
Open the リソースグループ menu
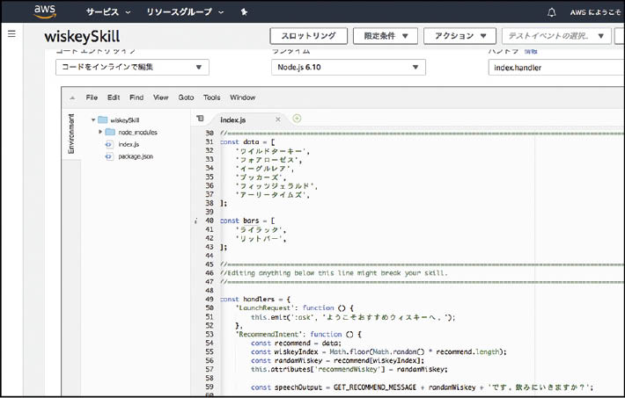(x=185, y=12)
